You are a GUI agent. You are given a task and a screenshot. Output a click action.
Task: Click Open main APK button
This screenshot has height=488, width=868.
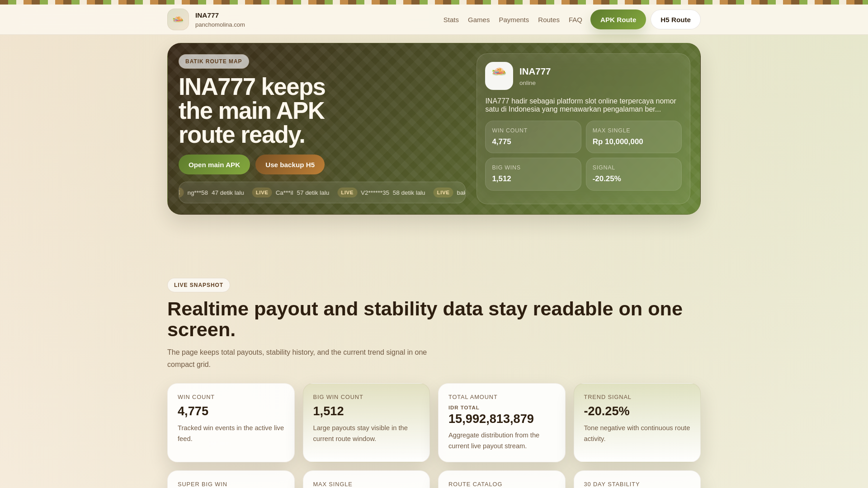click(214, 164)
